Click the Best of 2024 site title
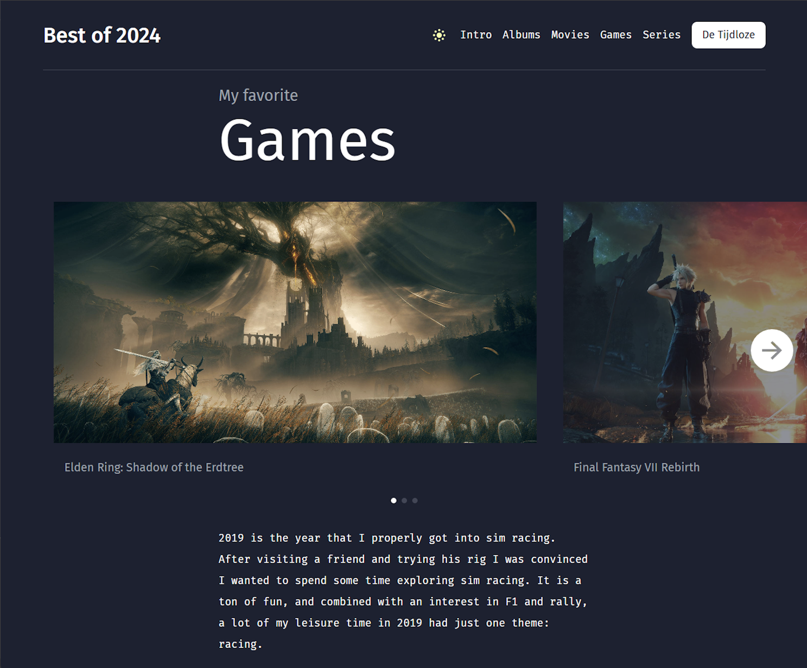The height and width of the screenshot is (668, 807). (102, 36)
